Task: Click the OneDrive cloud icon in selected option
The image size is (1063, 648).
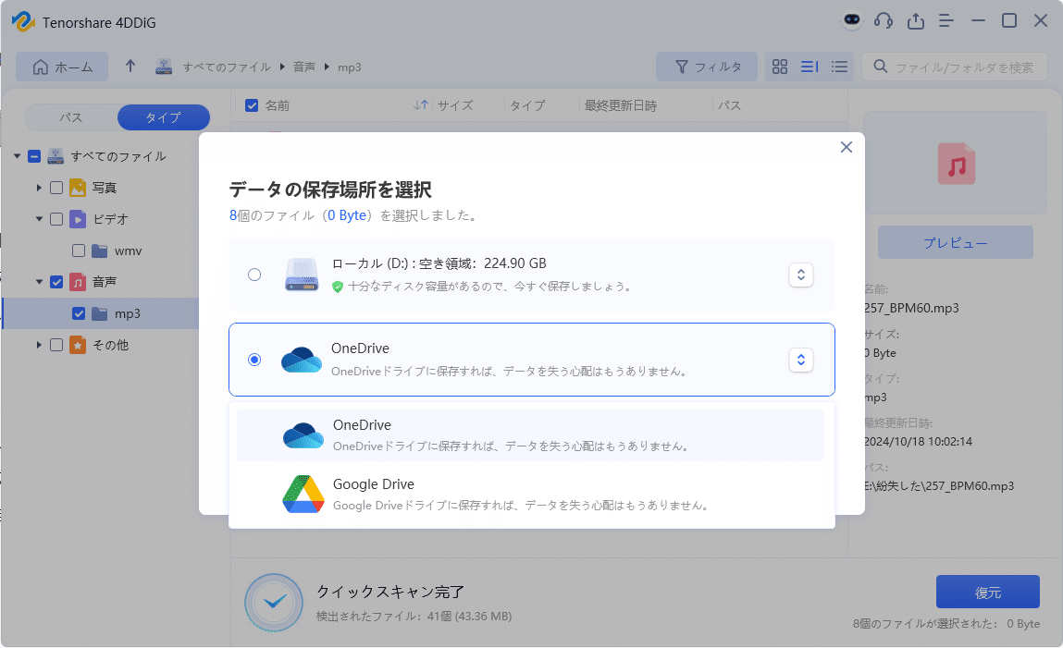Action: 302,360
